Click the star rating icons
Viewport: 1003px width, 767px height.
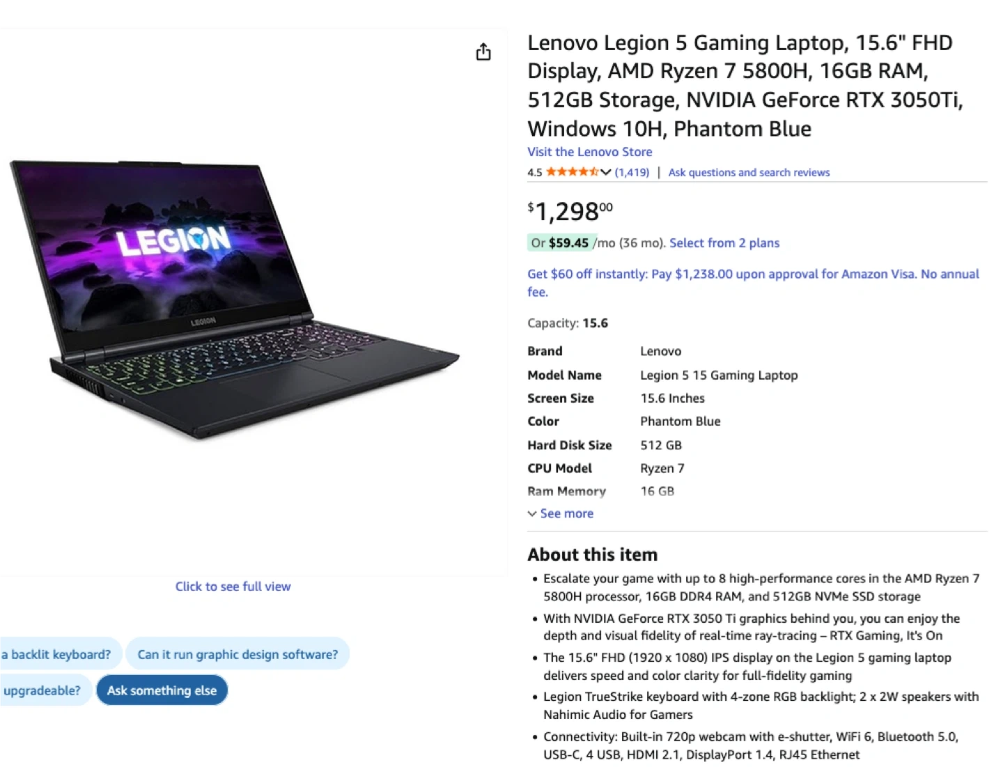[x=572, y=172]
